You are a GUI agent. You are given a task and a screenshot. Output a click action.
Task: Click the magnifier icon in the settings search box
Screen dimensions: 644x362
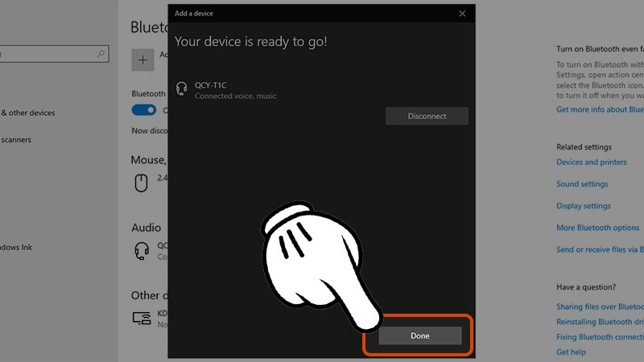(x=101, y=54)
